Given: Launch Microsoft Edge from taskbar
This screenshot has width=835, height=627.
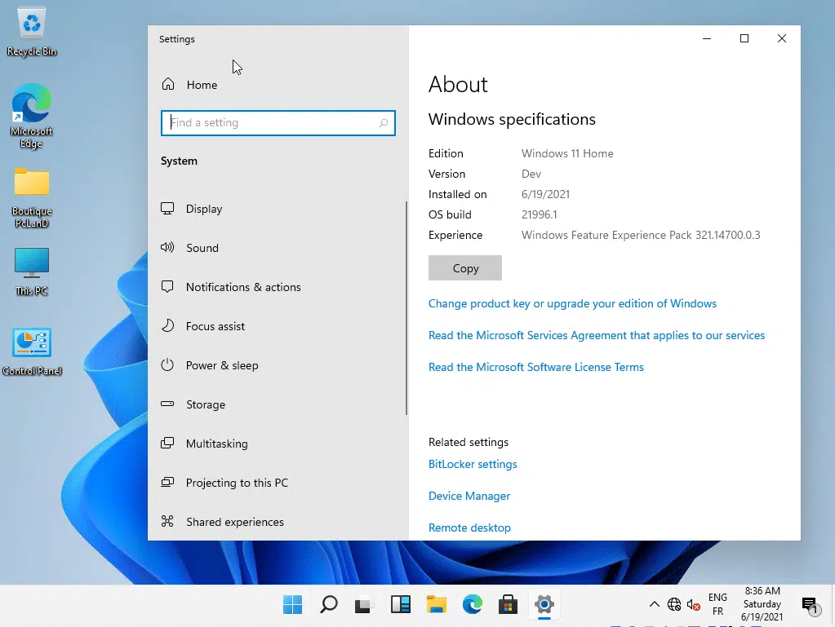Looking at the screenshot, I should (473, 605).
